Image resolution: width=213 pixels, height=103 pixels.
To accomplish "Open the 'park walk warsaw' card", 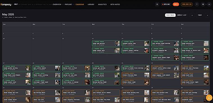I will coord(106,75).
